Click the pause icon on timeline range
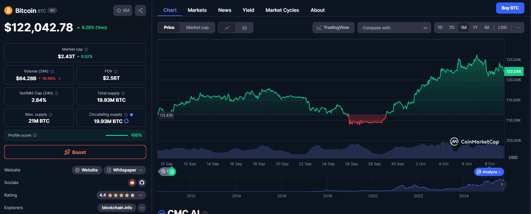Image resolution: width=531 pixels, height=214 pixels. [x=502, y=185]
